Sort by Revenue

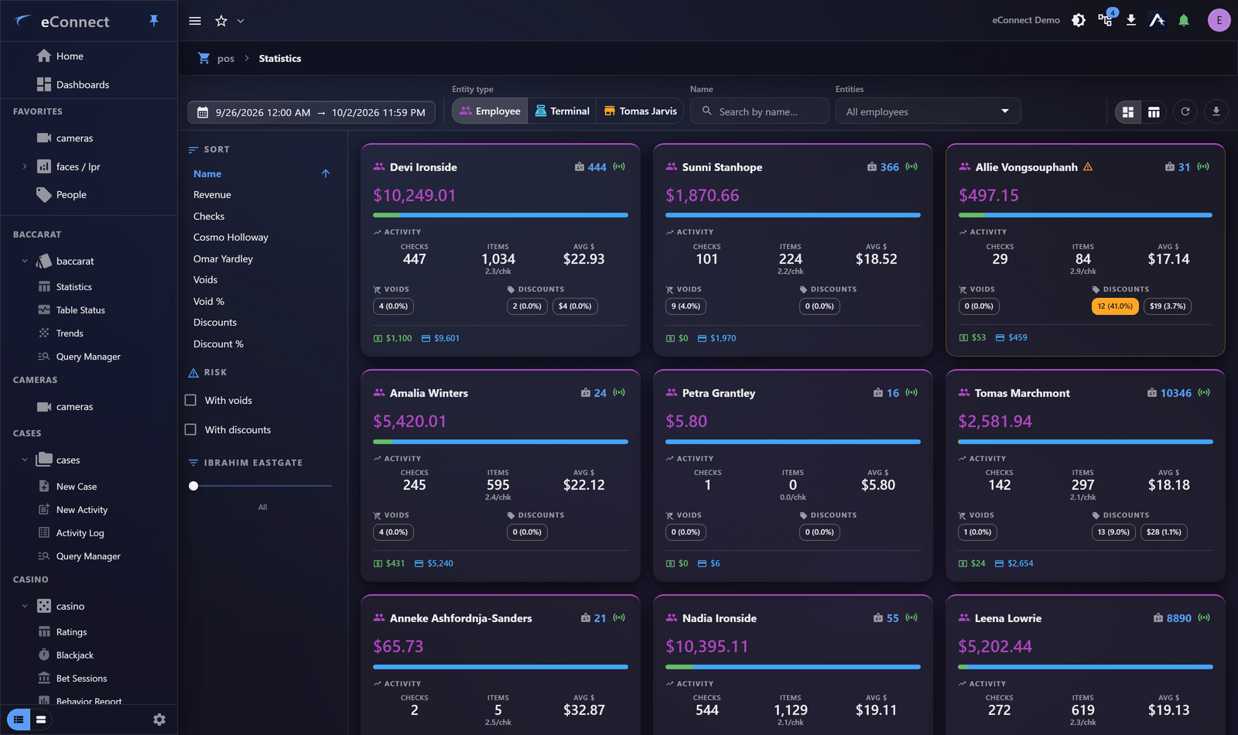click(212, 195)
